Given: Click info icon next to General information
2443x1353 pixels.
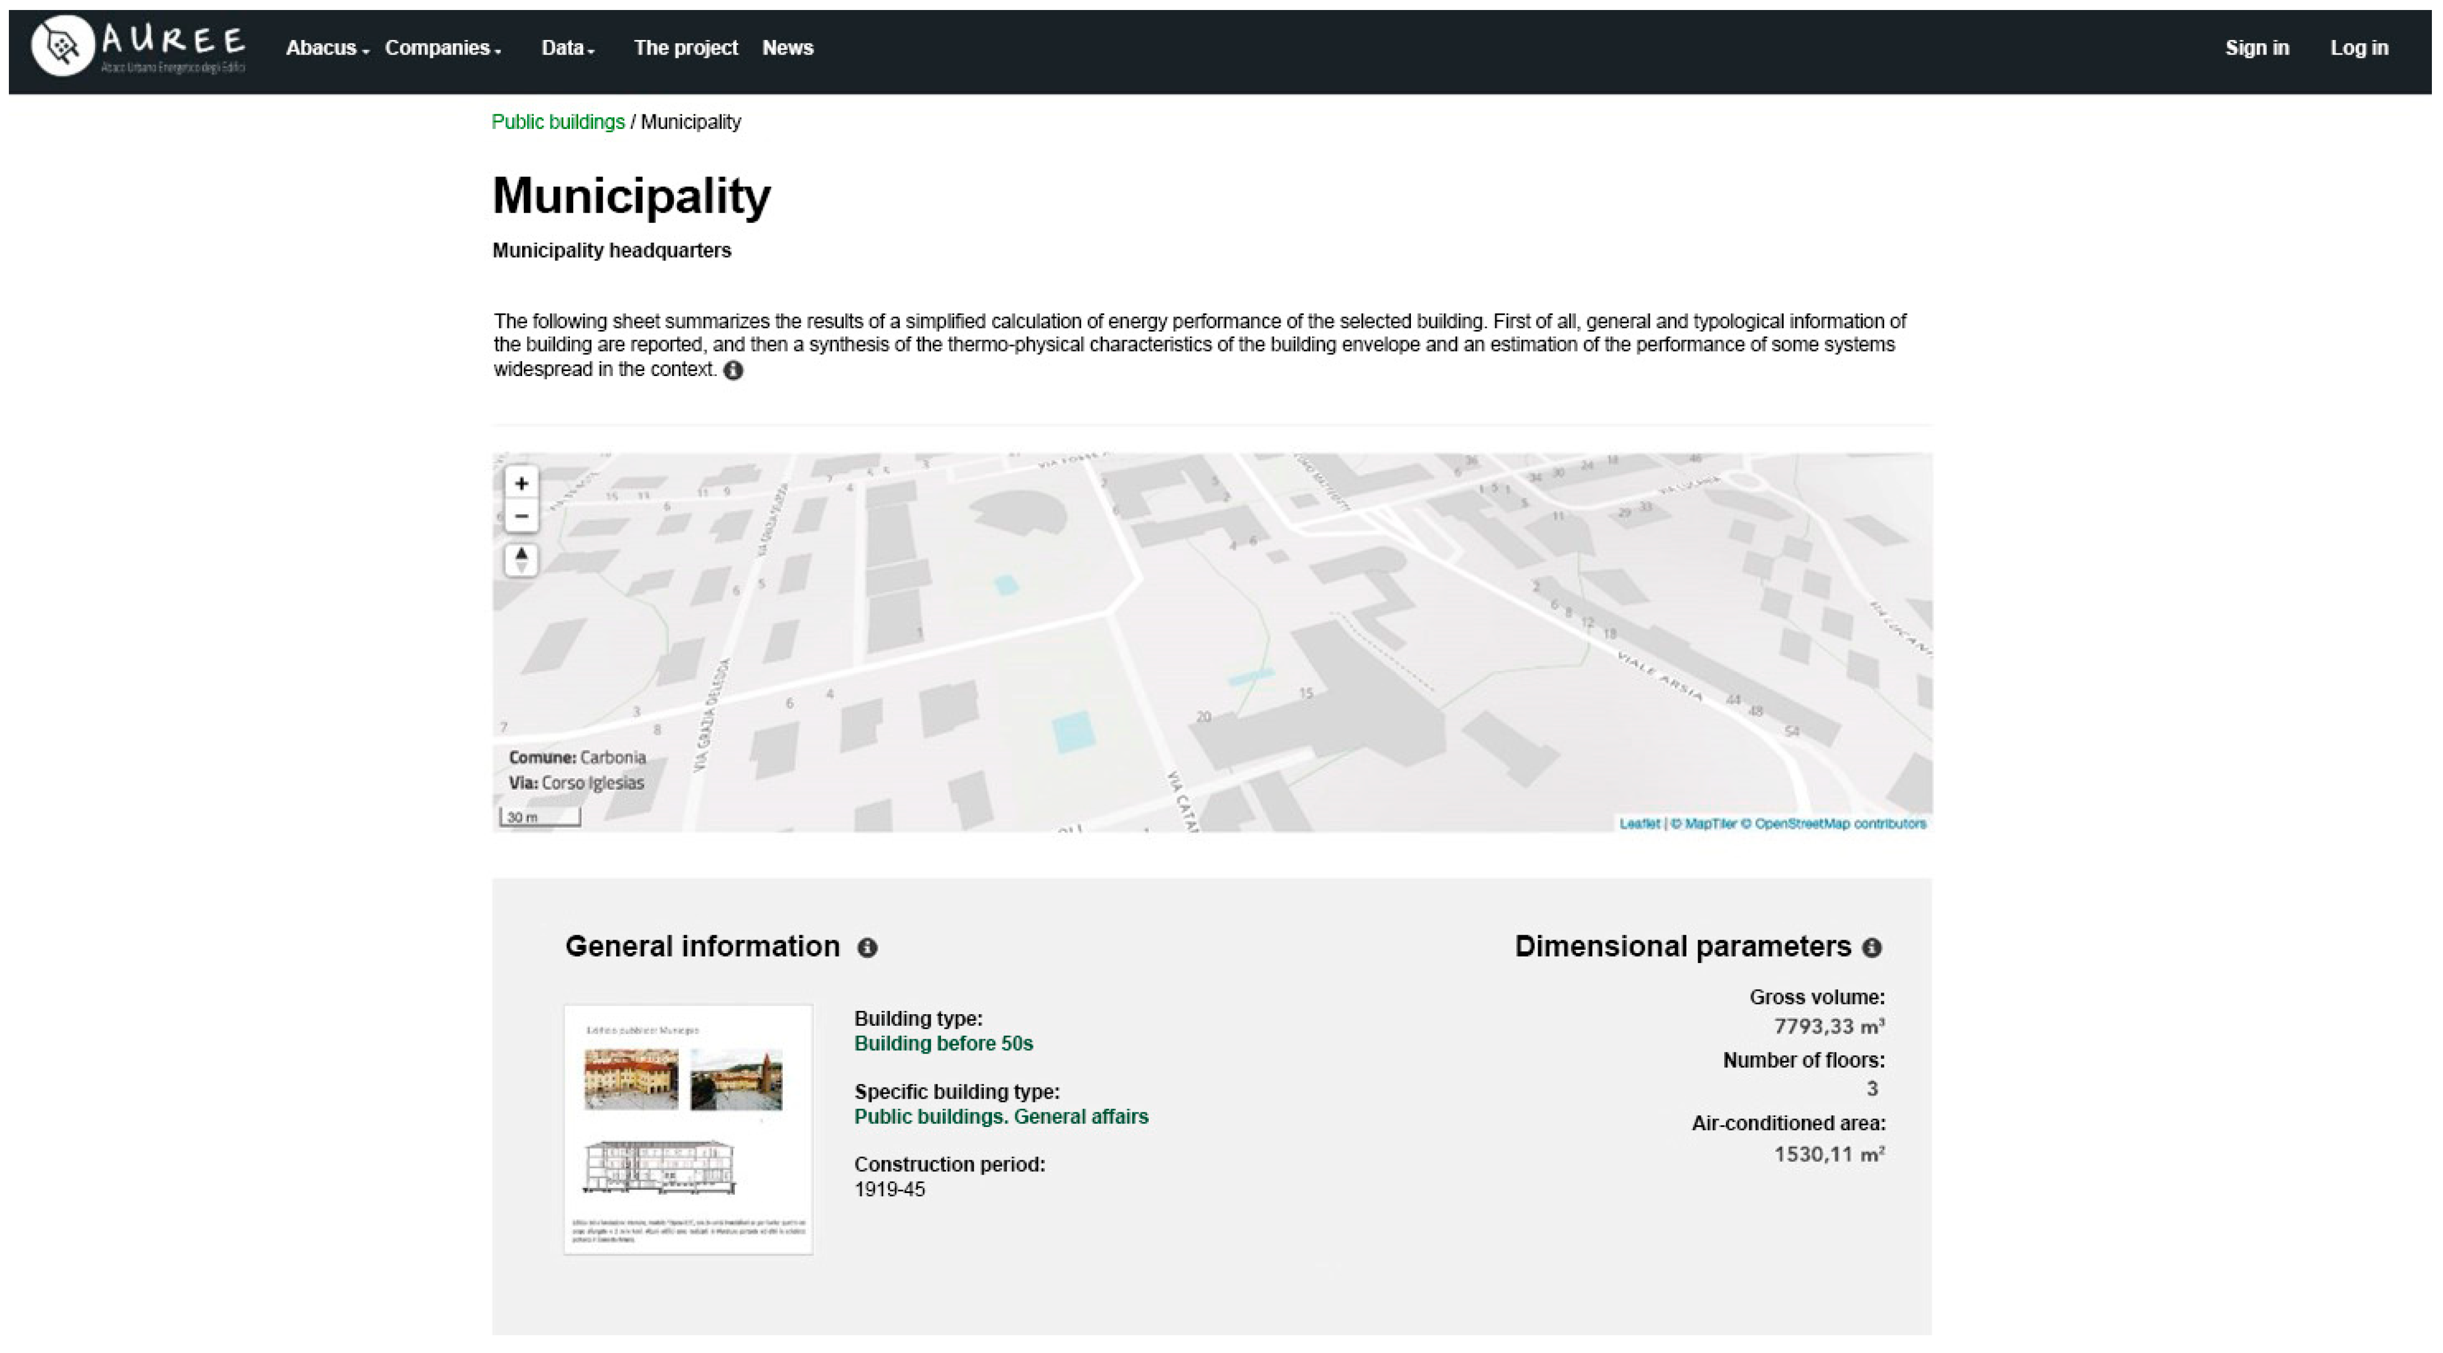Looking at the screenshot, I should 867,947.
